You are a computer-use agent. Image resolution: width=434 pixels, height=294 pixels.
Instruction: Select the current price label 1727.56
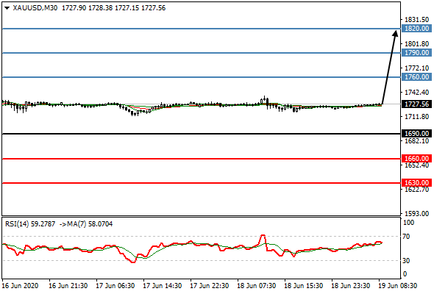416,104
